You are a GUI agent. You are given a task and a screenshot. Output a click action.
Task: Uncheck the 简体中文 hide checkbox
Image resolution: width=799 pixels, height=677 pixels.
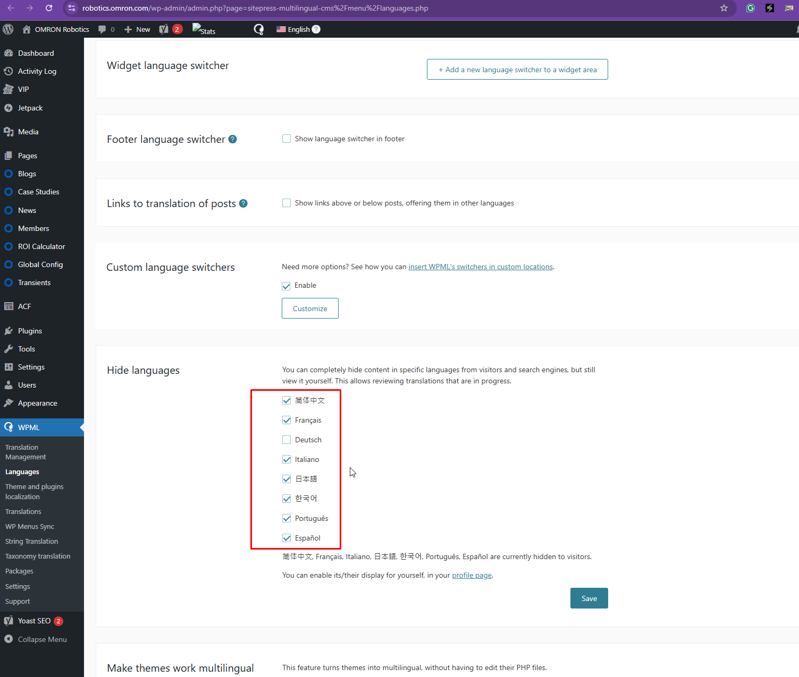coord(287,400)
